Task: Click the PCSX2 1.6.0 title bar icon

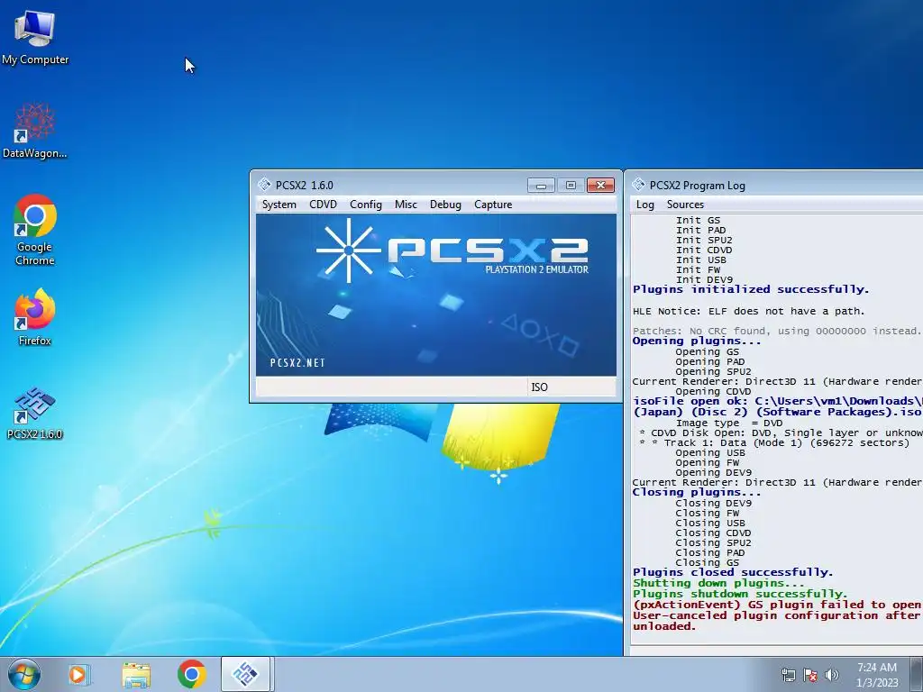Action: pos(264,185)
